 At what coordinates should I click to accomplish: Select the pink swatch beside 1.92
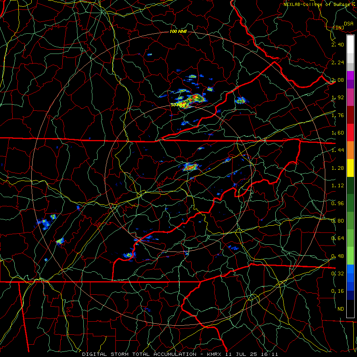pyautogui.click(x=350, y=97)
